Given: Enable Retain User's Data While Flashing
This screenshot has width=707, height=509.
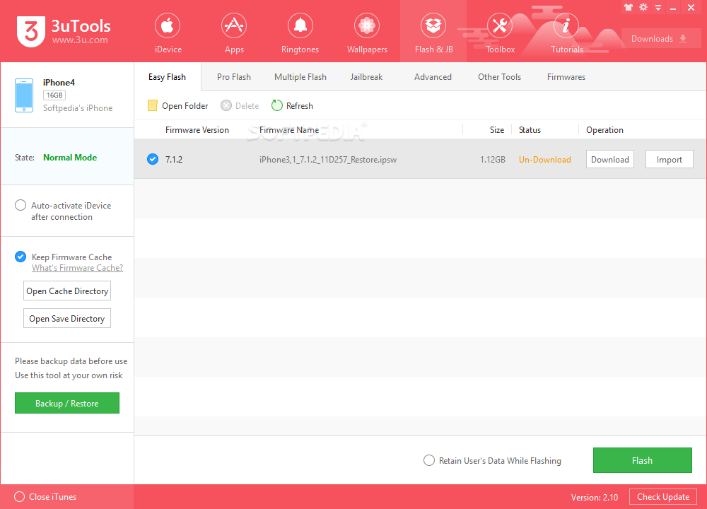Looking at the screenshot, I should click(429, 460).
